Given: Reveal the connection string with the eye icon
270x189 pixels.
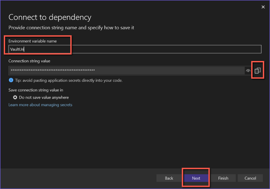Looking at the screenshot, I should [x=248, y=71].
